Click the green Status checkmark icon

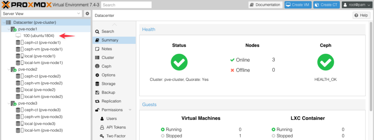[179, 62]
